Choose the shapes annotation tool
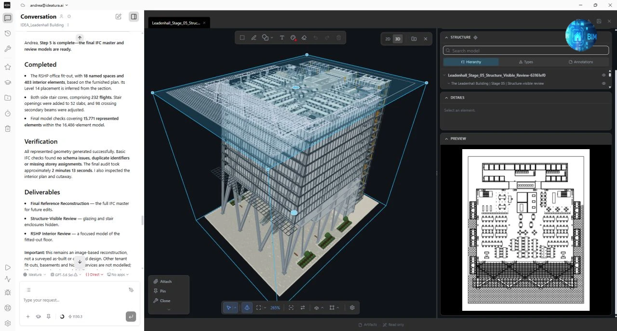This screenshot has width=617, height=331. pyautogui.click(x=265, y=38)
